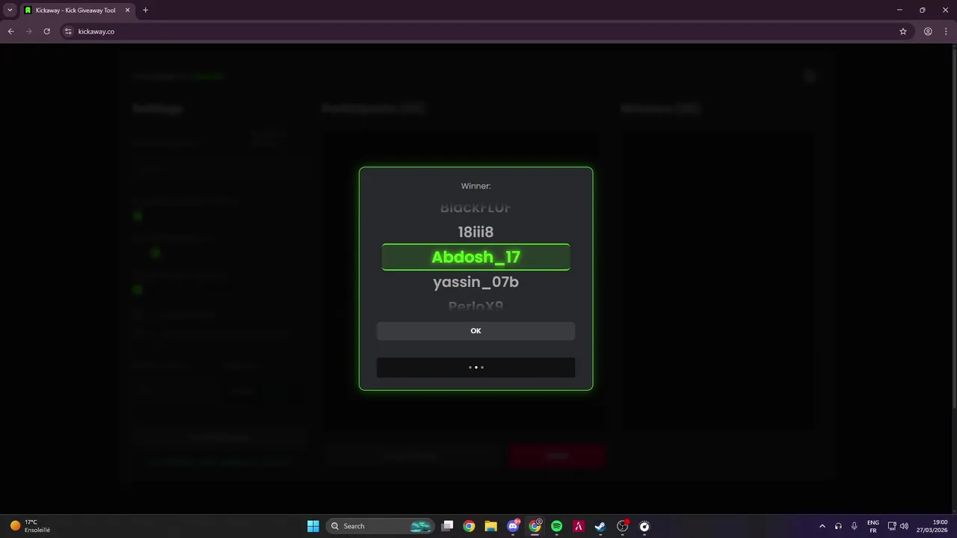Close the Kickaway browser tab

[127, 10]
